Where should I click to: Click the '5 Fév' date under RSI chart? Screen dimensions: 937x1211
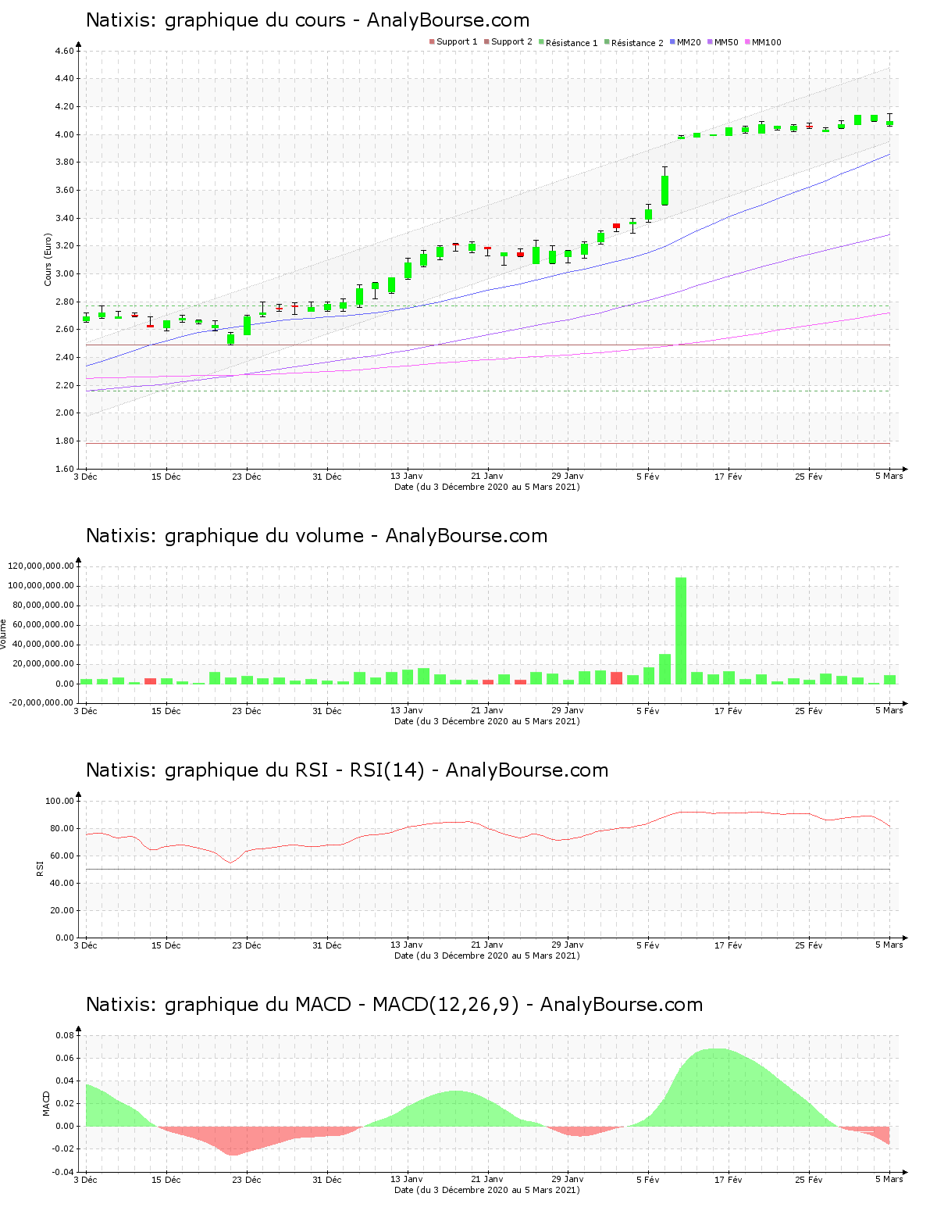point(648,945)
